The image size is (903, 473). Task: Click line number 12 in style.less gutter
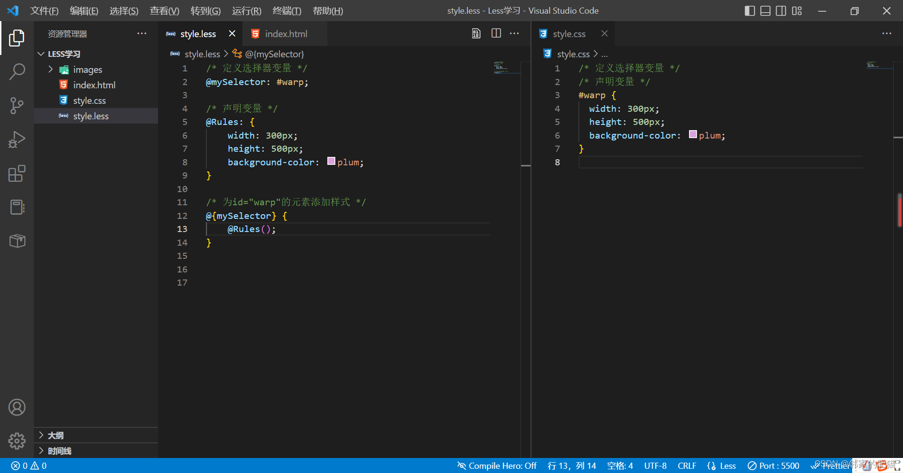182,216
